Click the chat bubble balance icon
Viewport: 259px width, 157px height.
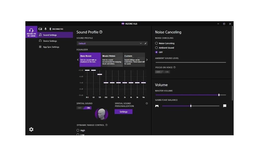tap(225, 106)
